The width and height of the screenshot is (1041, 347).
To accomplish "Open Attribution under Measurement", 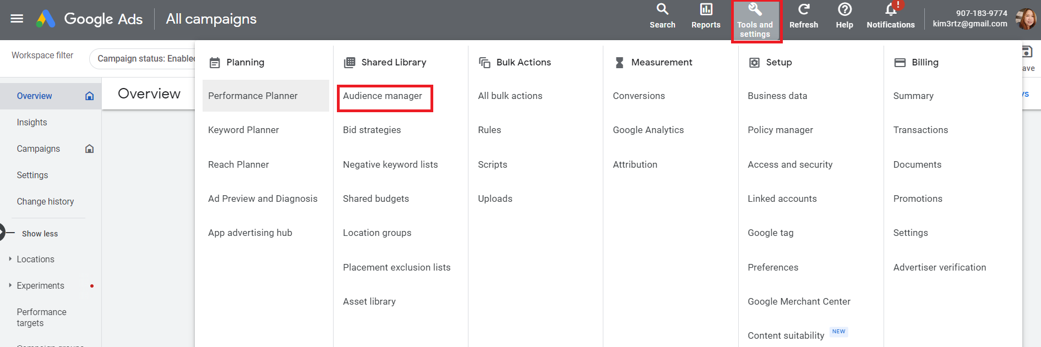I will (635, 164).
